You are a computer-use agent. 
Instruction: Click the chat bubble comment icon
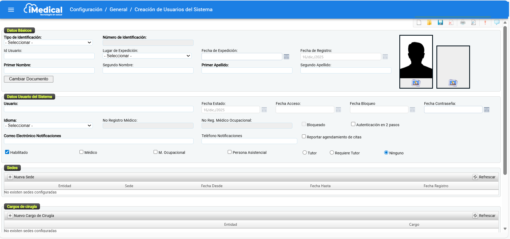coord(497,22)
